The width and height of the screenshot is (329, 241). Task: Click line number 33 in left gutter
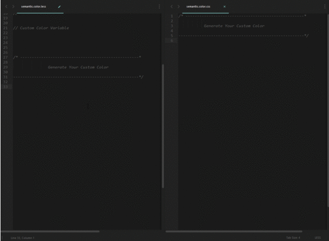point(6,86)
